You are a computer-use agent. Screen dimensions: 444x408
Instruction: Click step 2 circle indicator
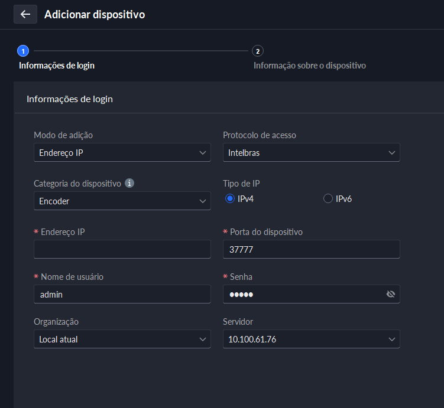(258, 51)
